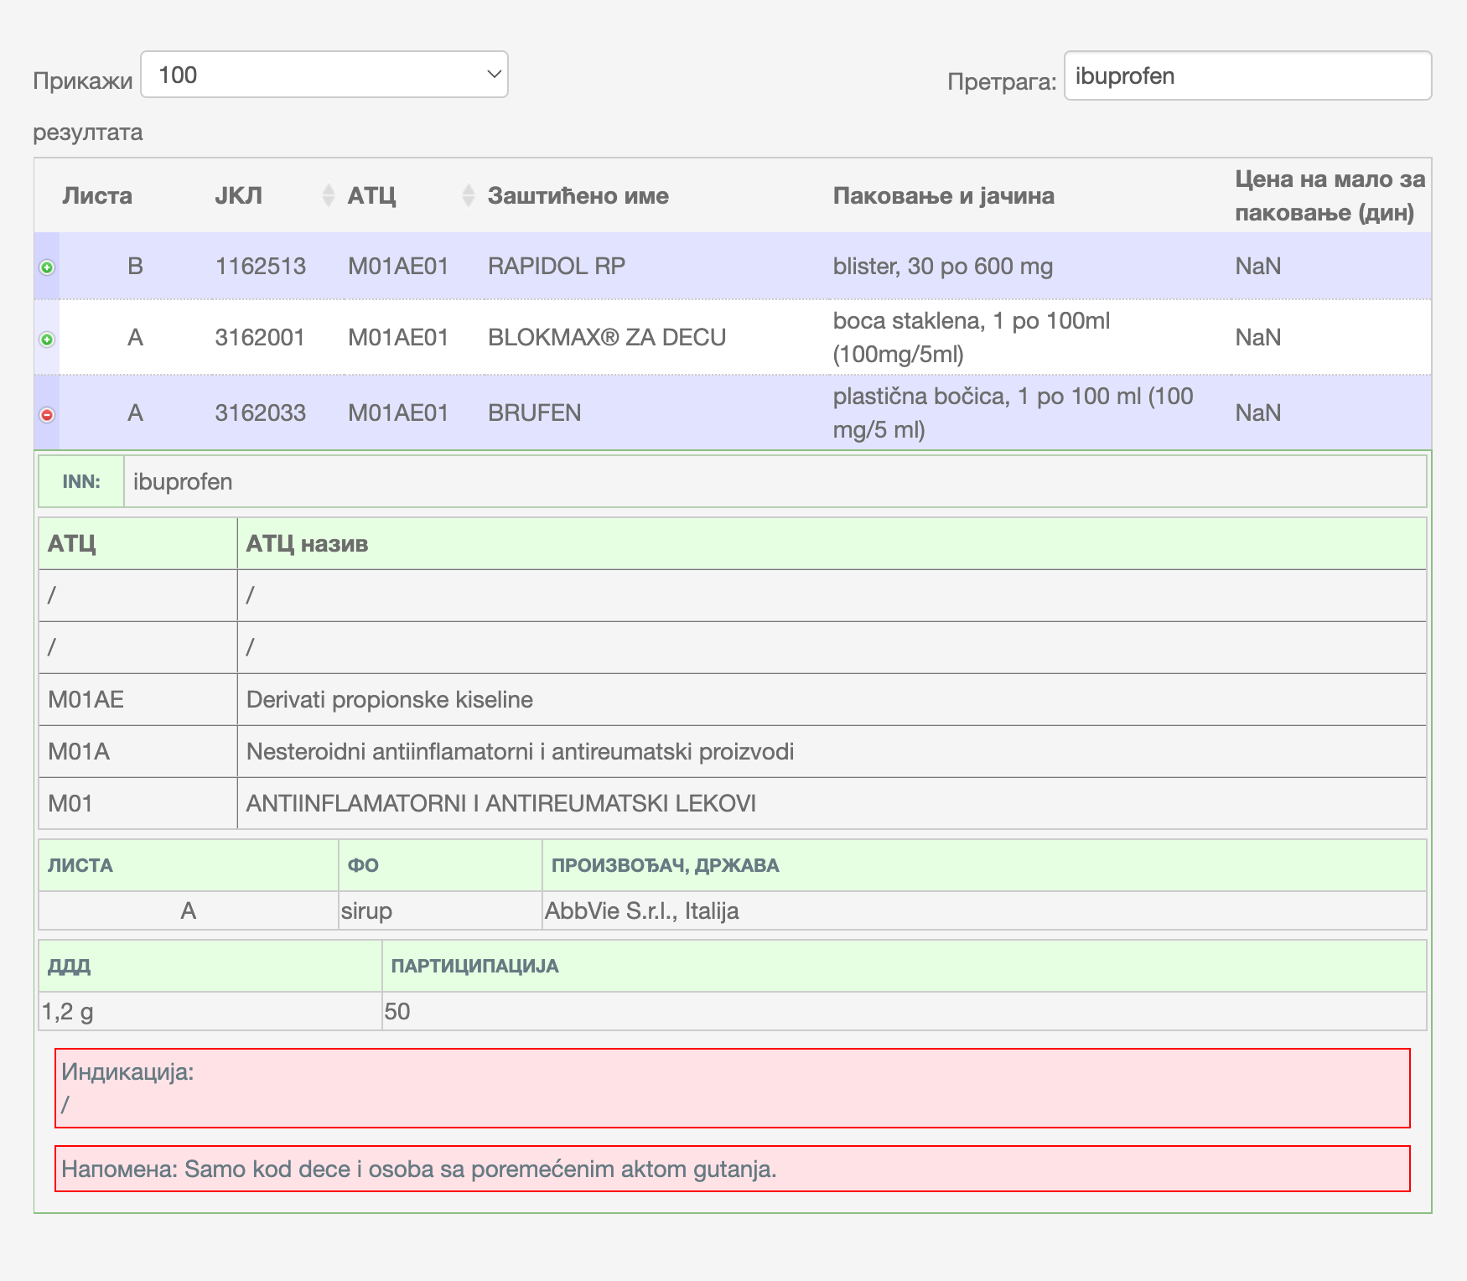Click RAPIDOL RP drug name

(x=557, y=266)
